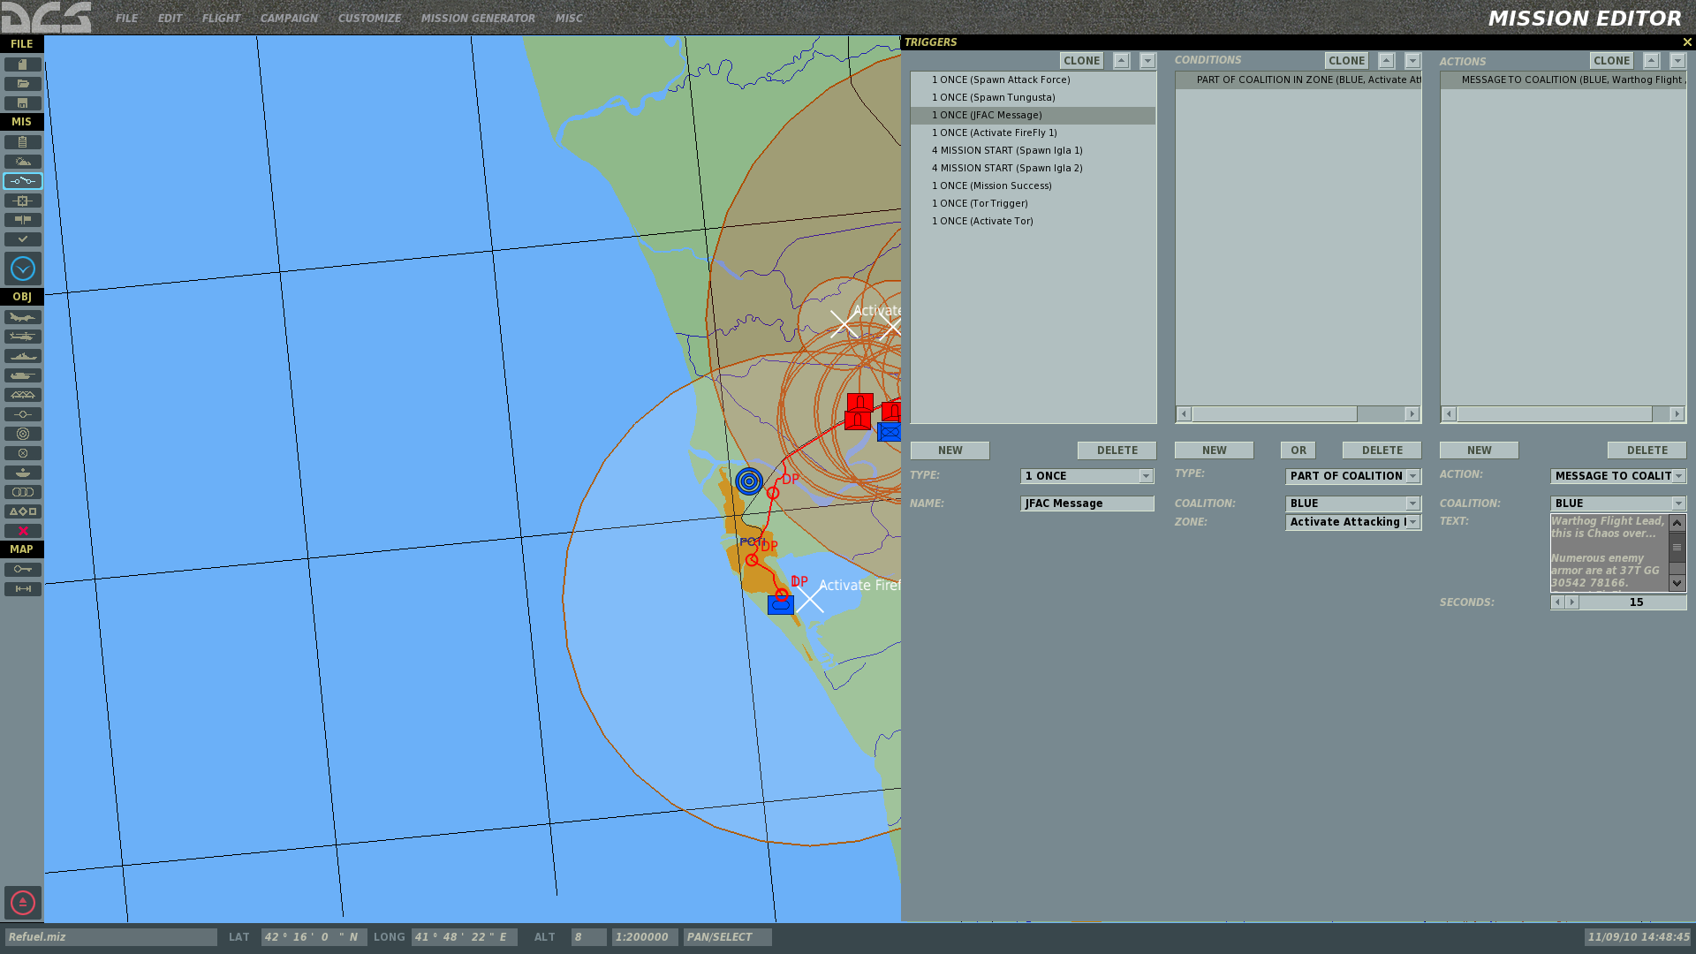
Task: Select trigger '1 ONCE (Mission Success)'
Action: click(x=1033, y=185)
